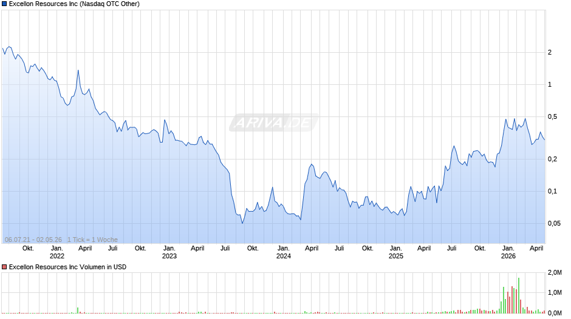The height and width of the screenshot is (319, 571).
Task: Click the price axis label '0,5'
Action: tap(552, 117)
